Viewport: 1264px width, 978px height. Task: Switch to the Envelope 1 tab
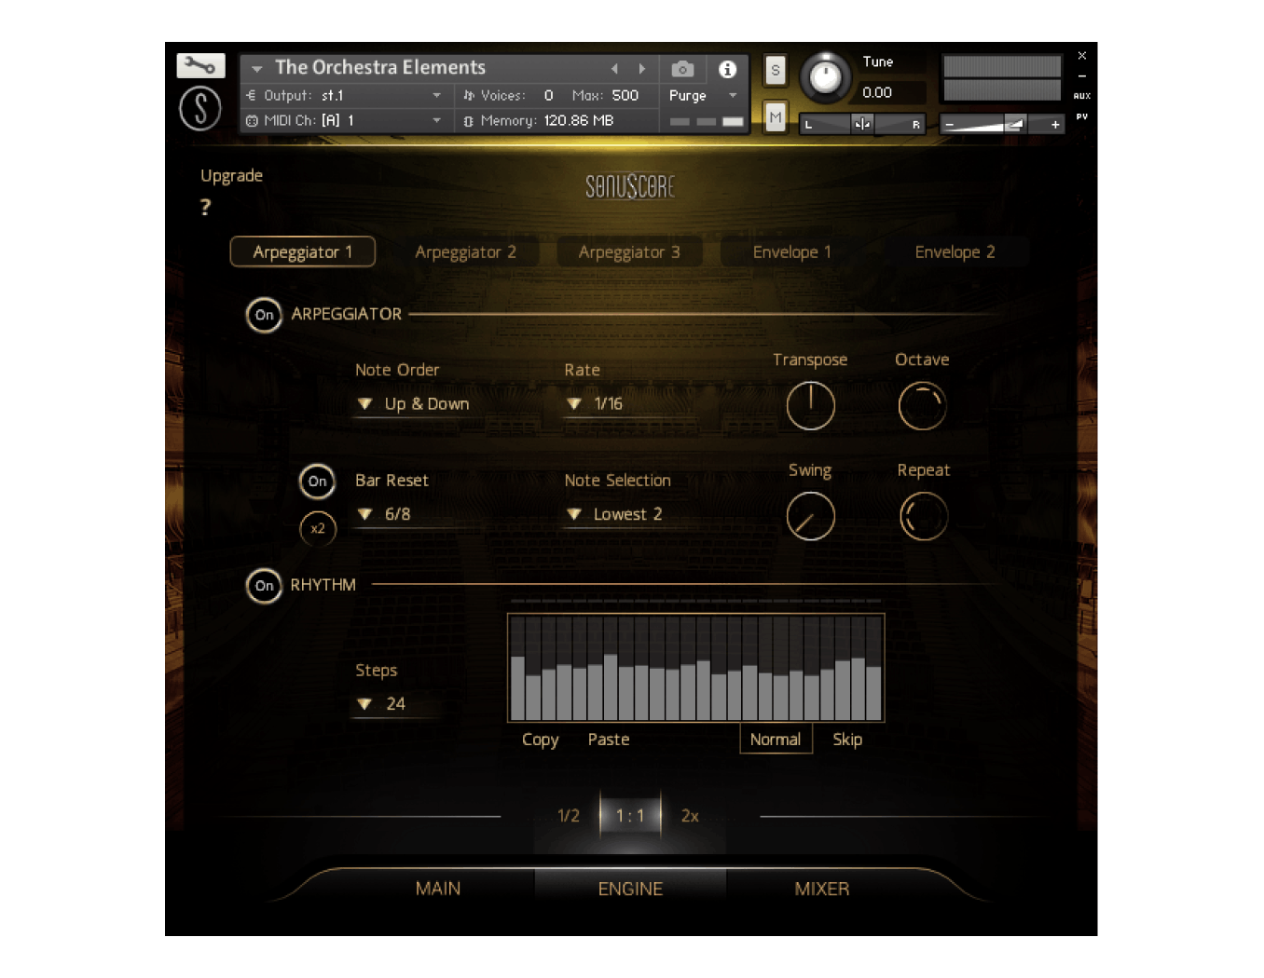791,251
